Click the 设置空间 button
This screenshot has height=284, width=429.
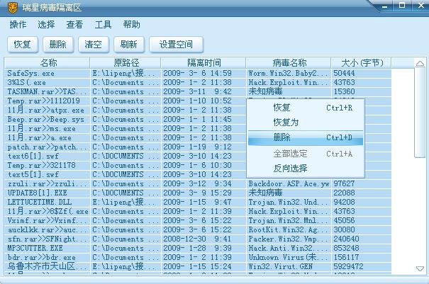176,45
